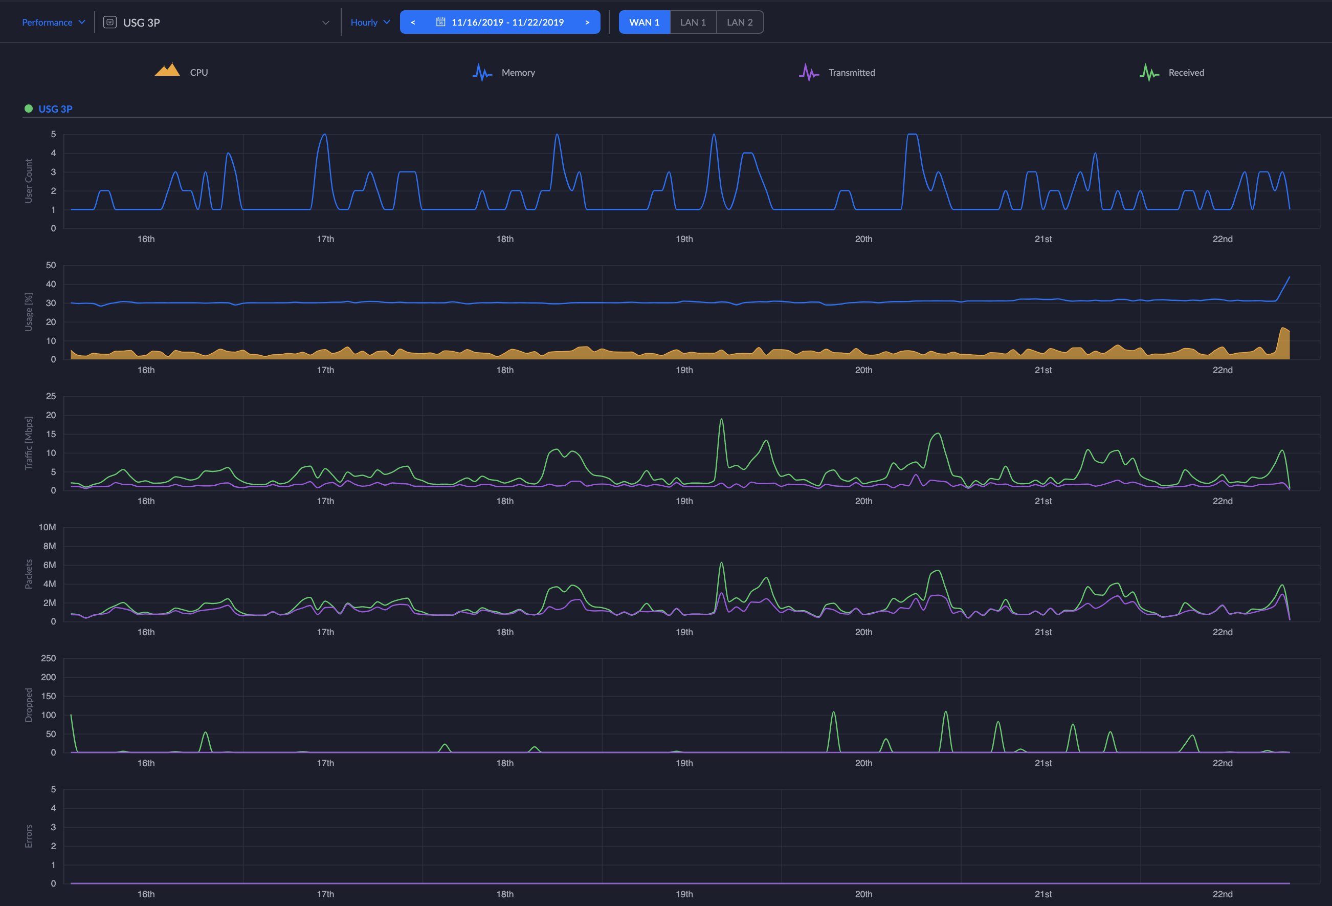Expand the device selector dropdown
This screenshot has height=906, width=1332.
coord(322,20)
